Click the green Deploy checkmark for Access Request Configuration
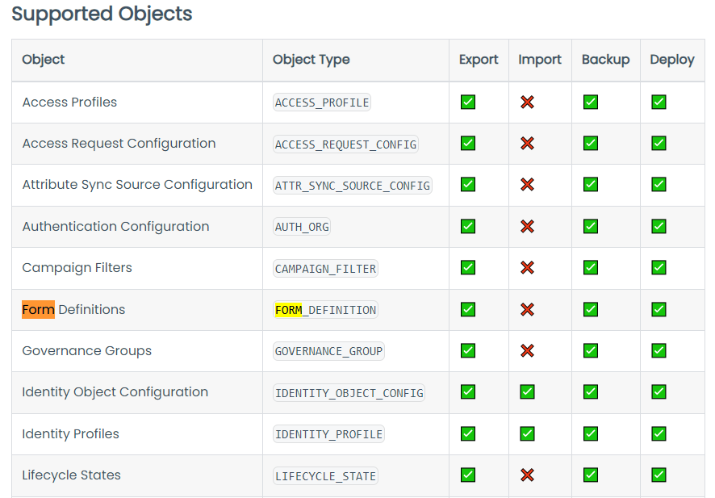 click(x=659, y=143)
